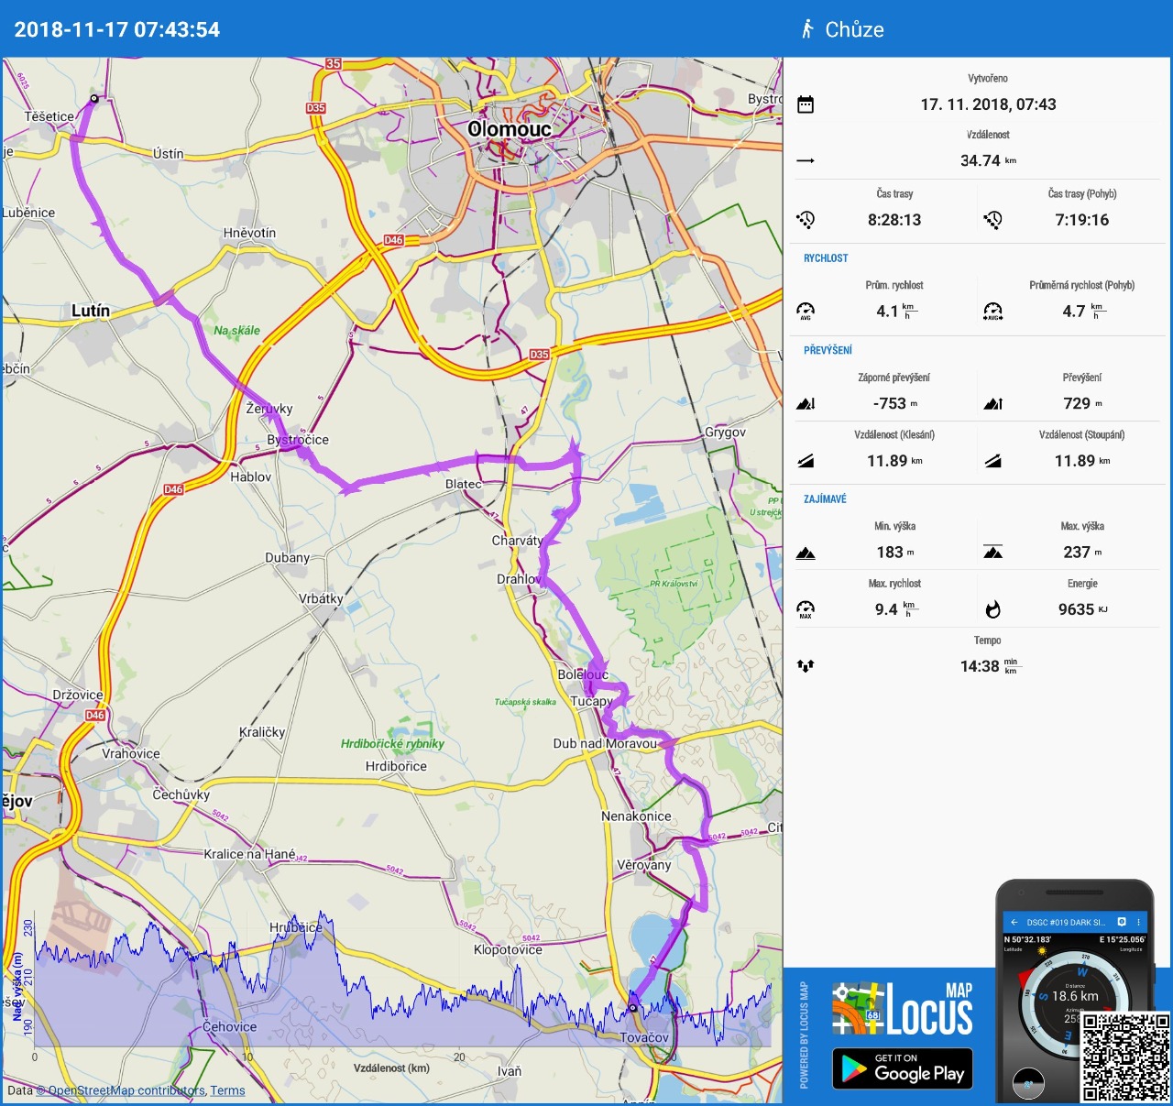Open the OpenStreetMap contributors link
This screenshot has width=1173, height=1106.
126,1090
